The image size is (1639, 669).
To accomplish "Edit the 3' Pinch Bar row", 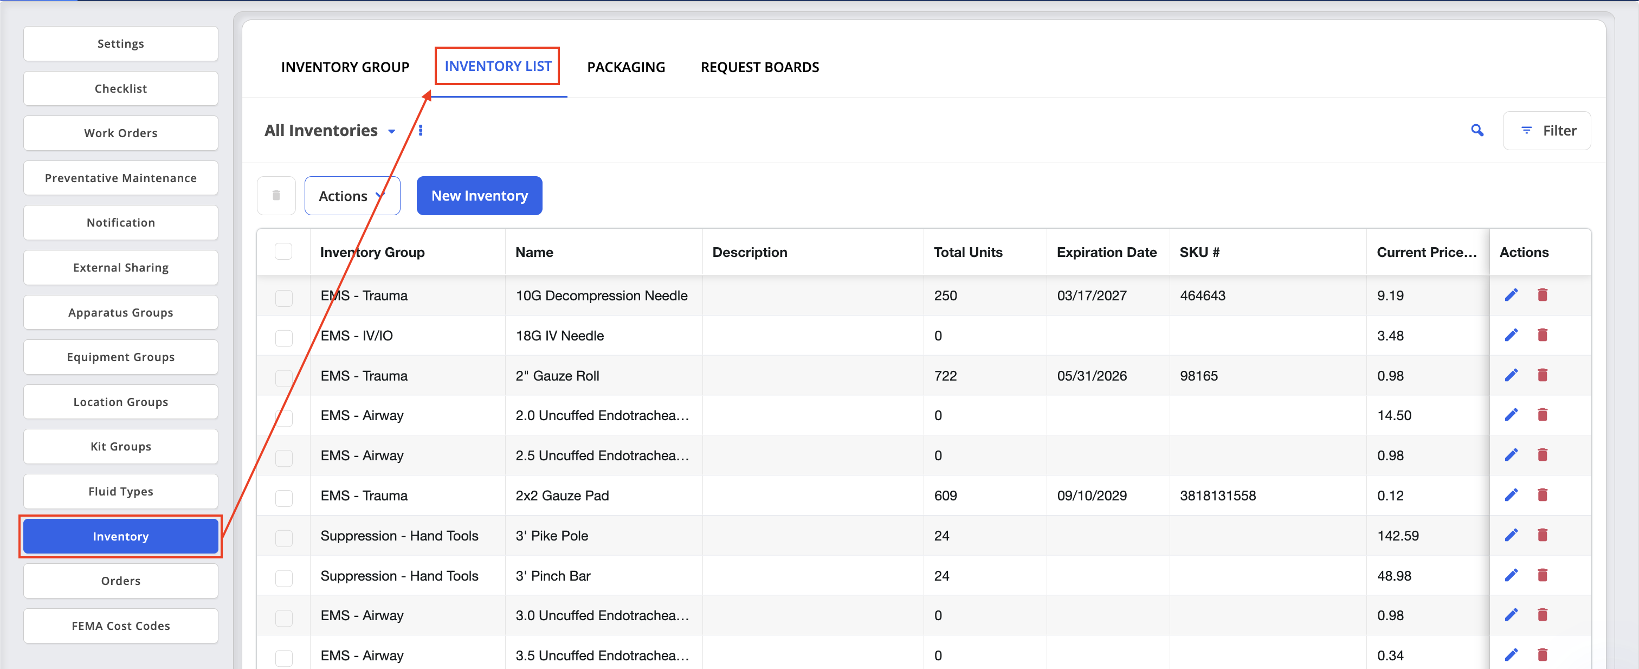I will pyautogui.click(x=1511, y=575).
